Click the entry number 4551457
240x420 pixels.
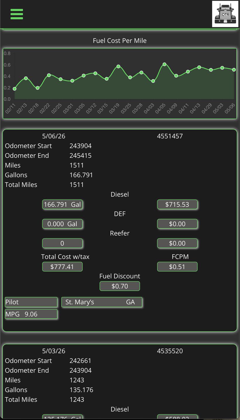tap(170, 136)
